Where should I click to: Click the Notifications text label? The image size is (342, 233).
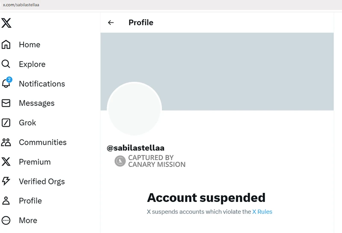(42, 84)
